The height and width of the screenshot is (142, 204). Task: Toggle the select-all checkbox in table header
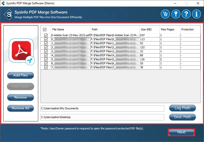point(45,29)
